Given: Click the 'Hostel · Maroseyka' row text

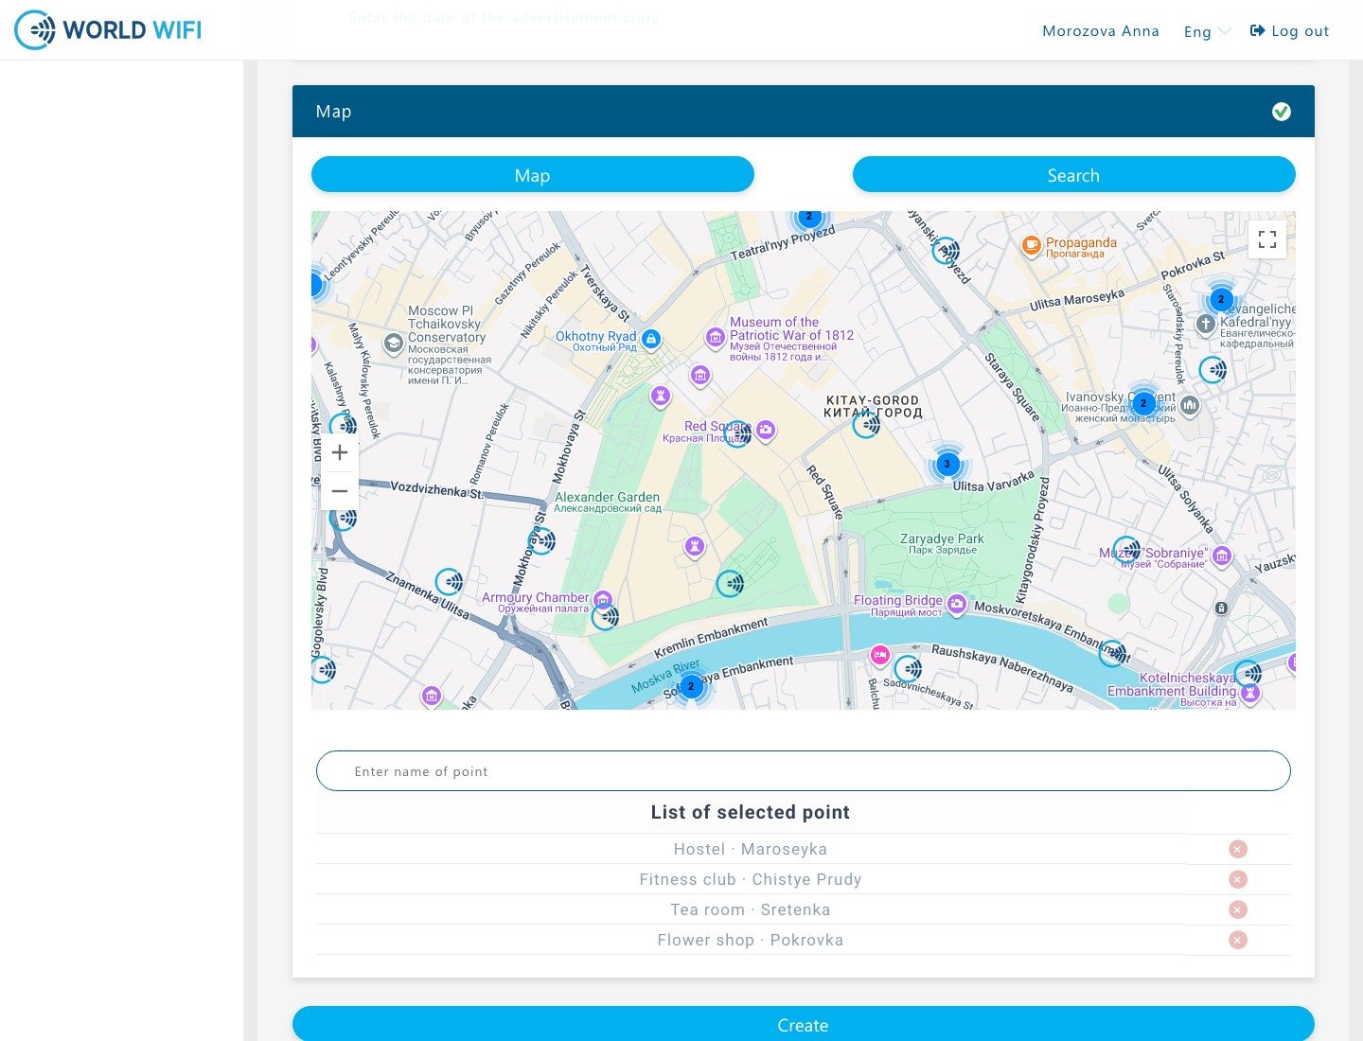Looking at the screenshot, I should click(x=751, y=849).
